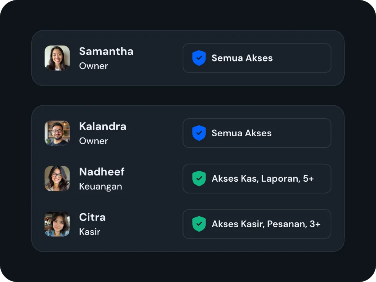Click the Owner role label under Samantha
Screen dimensions: 376x282
pyautogui.click(x=94, y=66)
